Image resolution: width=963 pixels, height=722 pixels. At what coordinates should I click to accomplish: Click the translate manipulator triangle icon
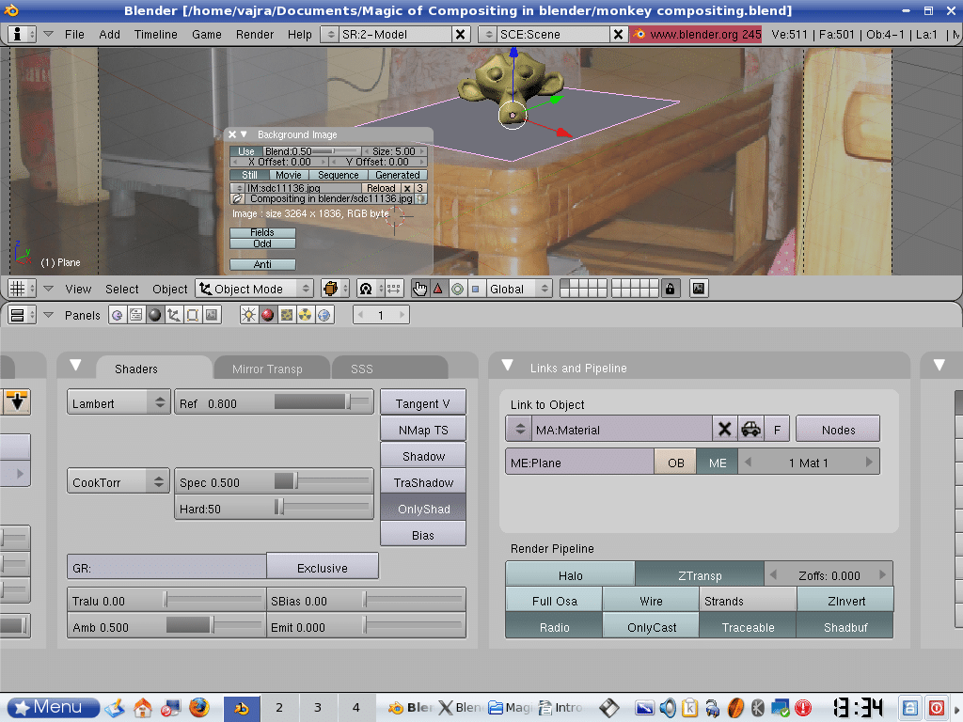pos(437,289)
